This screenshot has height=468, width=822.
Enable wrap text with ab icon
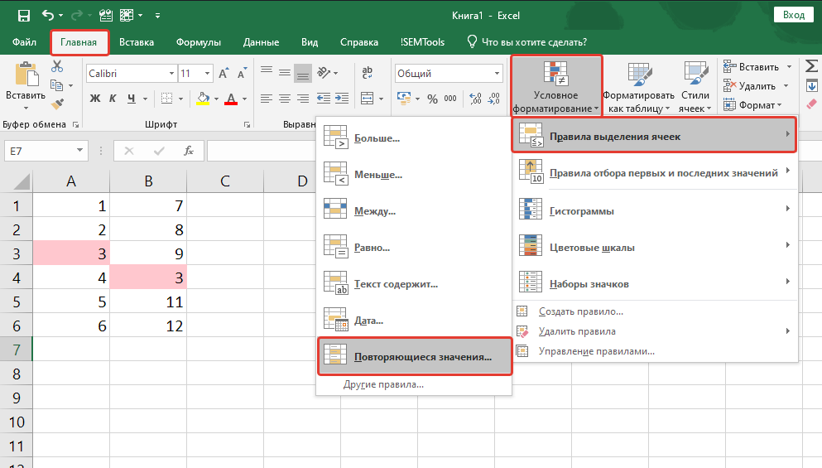coord(367,72)
